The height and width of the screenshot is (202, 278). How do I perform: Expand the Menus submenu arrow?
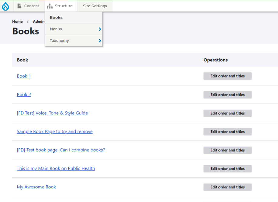pyautogui.click(x=100, y=29)
